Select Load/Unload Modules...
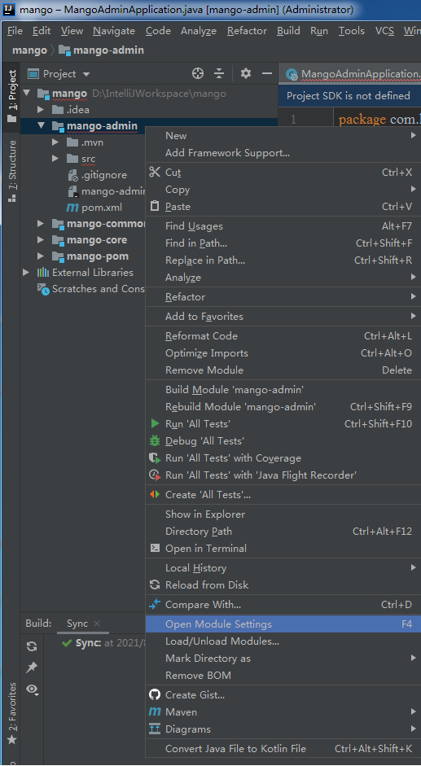 (283, 641)
